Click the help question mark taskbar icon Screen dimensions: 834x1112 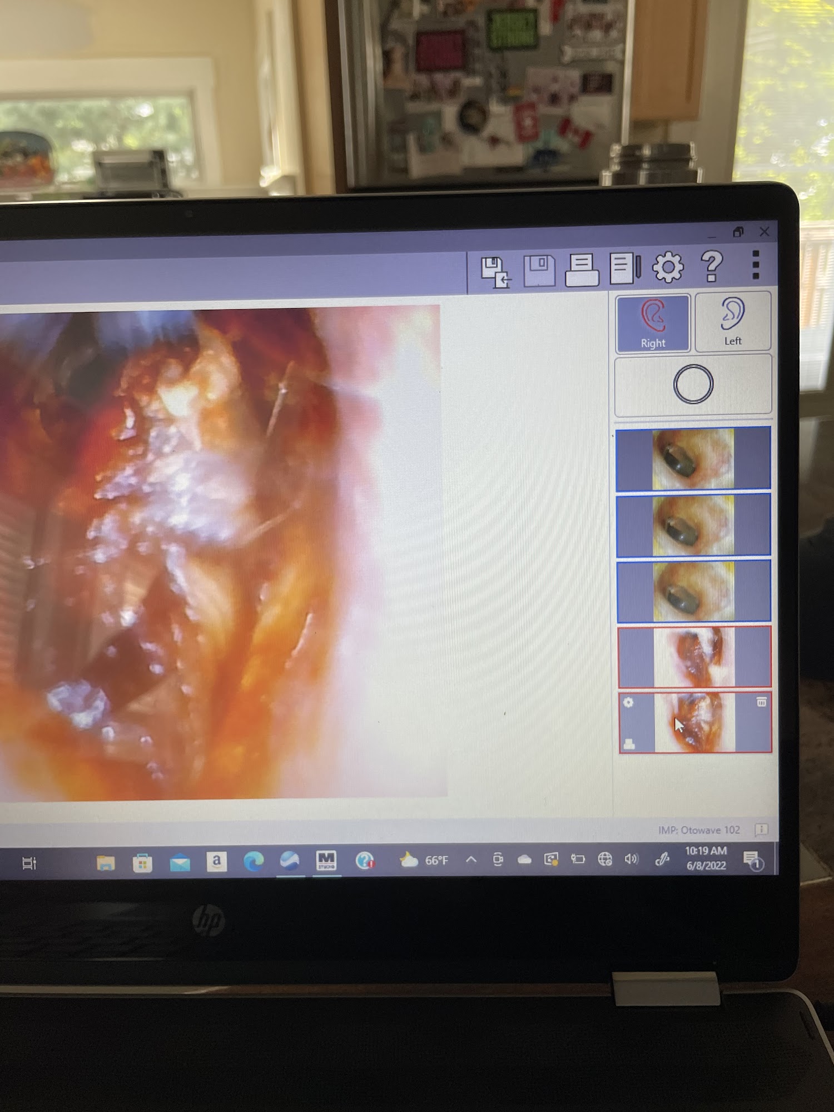coord(365,861)
